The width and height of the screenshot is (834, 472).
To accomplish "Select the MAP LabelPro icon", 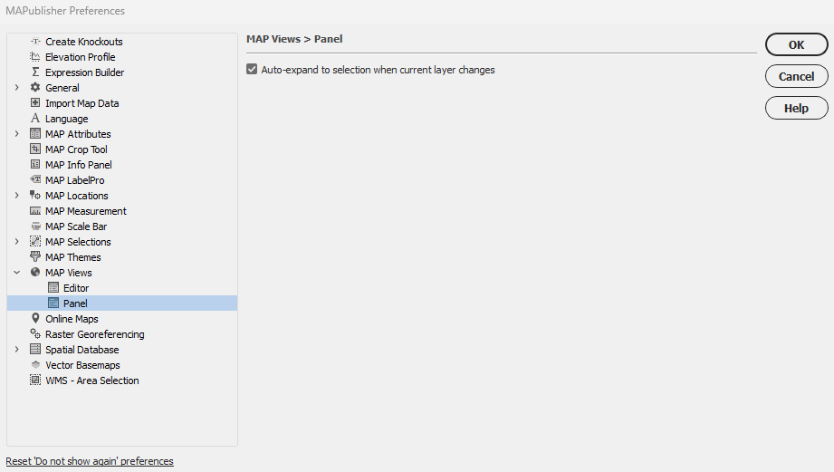I will (x=35, y=180).
